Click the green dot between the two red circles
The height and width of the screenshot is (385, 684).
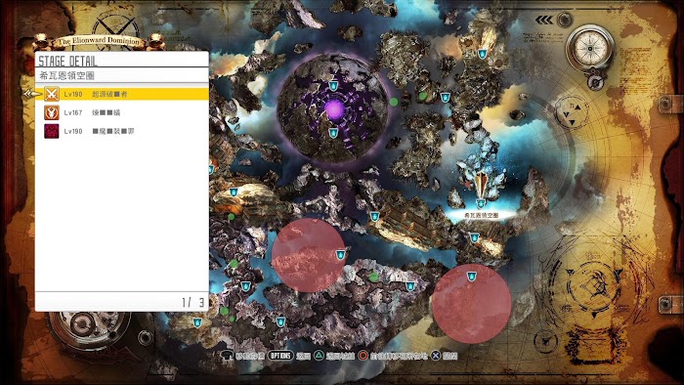pos(374,277)
